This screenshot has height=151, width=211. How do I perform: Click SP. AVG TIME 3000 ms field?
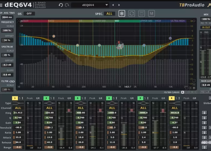7,17
